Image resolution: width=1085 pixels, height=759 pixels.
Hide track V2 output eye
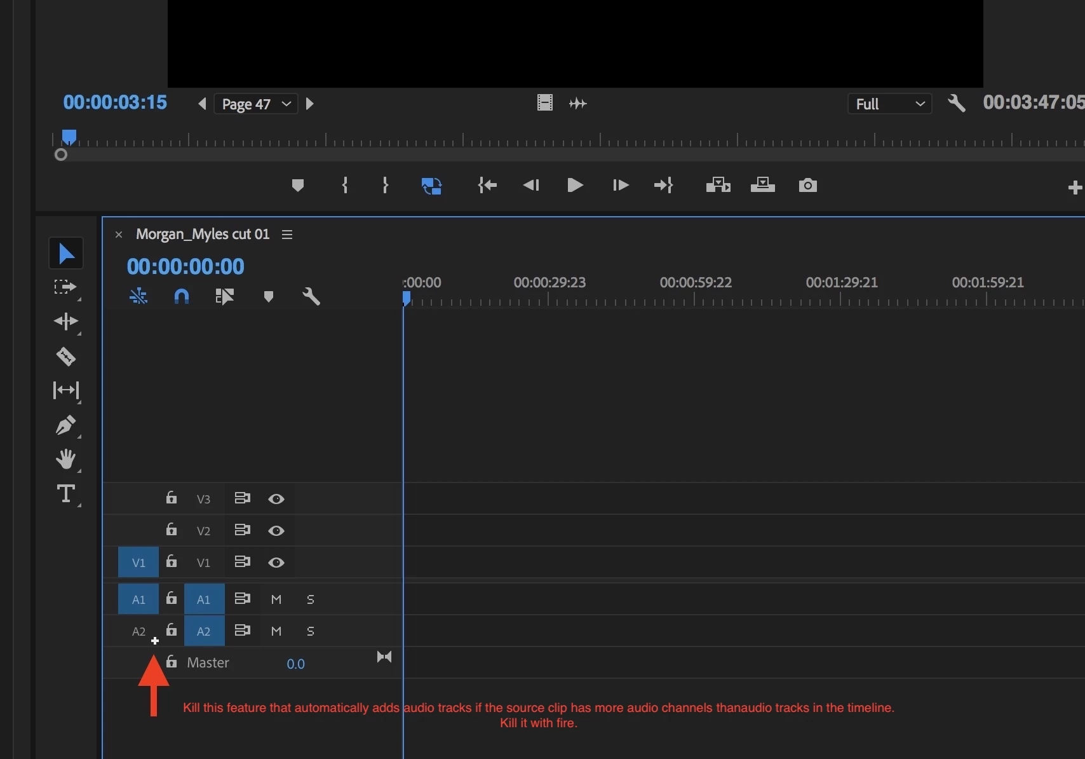click(276, 531)
